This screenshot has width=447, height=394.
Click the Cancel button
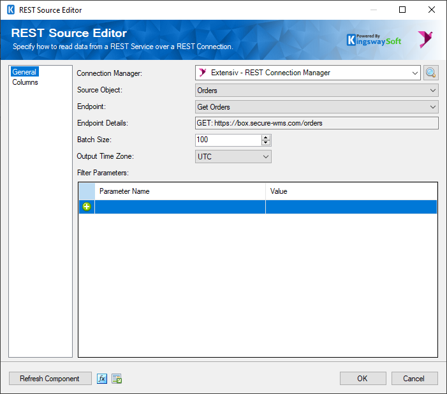[414, 378]
